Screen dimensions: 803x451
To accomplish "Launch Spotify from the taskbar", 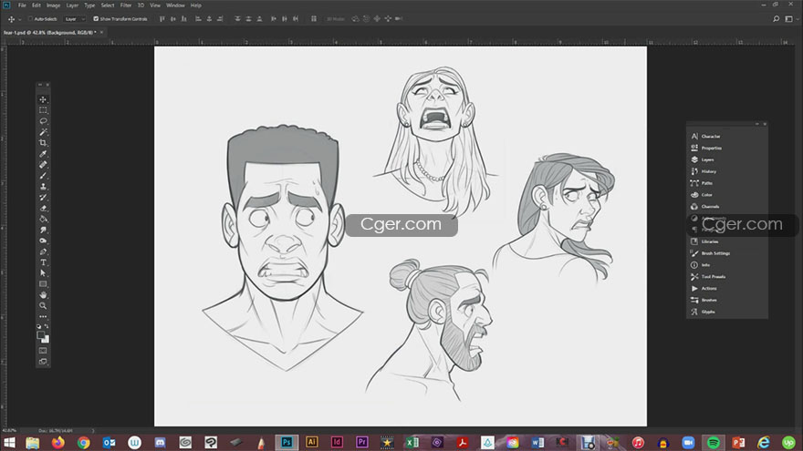I will [714, 442].
